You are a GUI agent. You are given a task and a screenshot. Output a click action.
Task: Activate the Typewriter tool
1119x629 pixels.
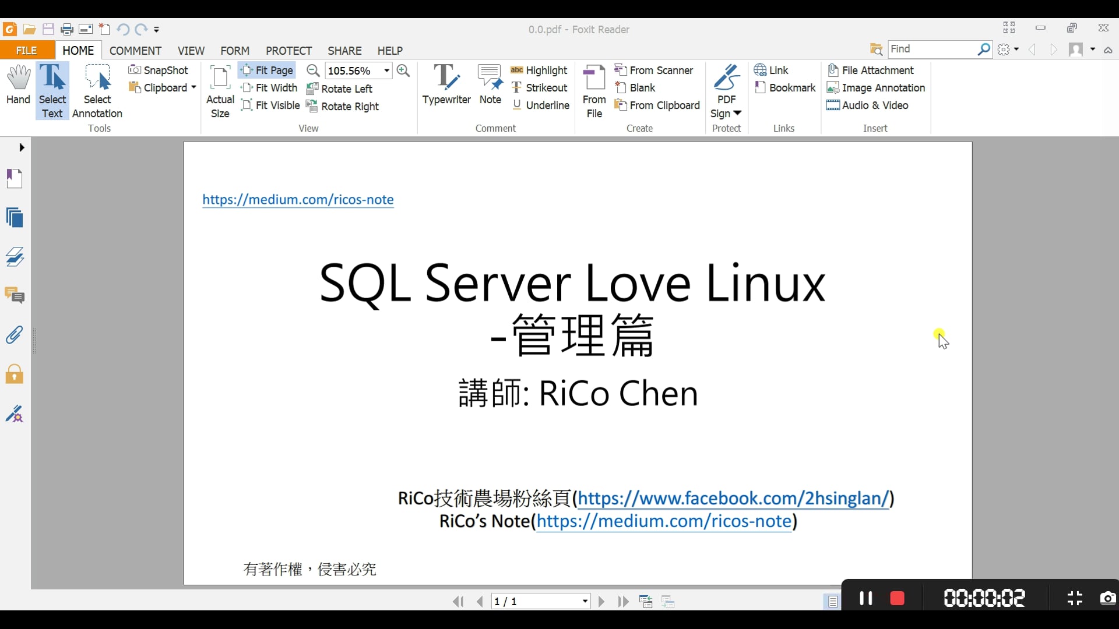click(x=446, y=85)
